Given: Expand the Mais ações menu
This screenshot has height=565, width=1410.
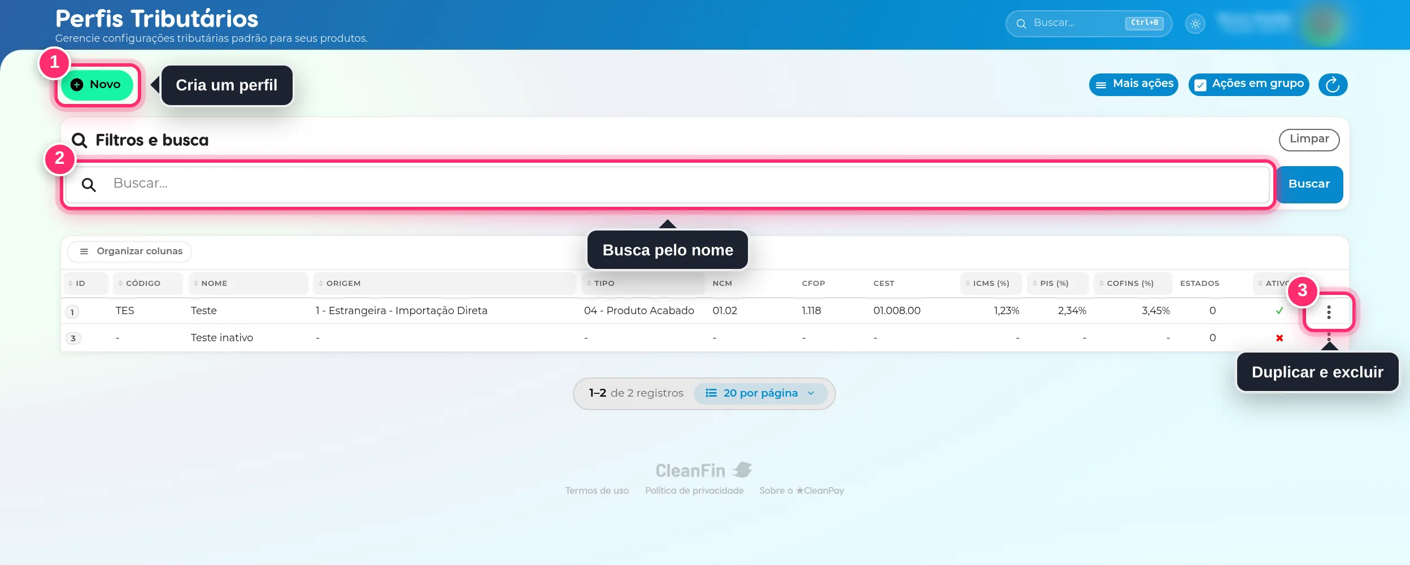Looking at the screenshot, I should pyautogui.click(x=1134, y=85).
